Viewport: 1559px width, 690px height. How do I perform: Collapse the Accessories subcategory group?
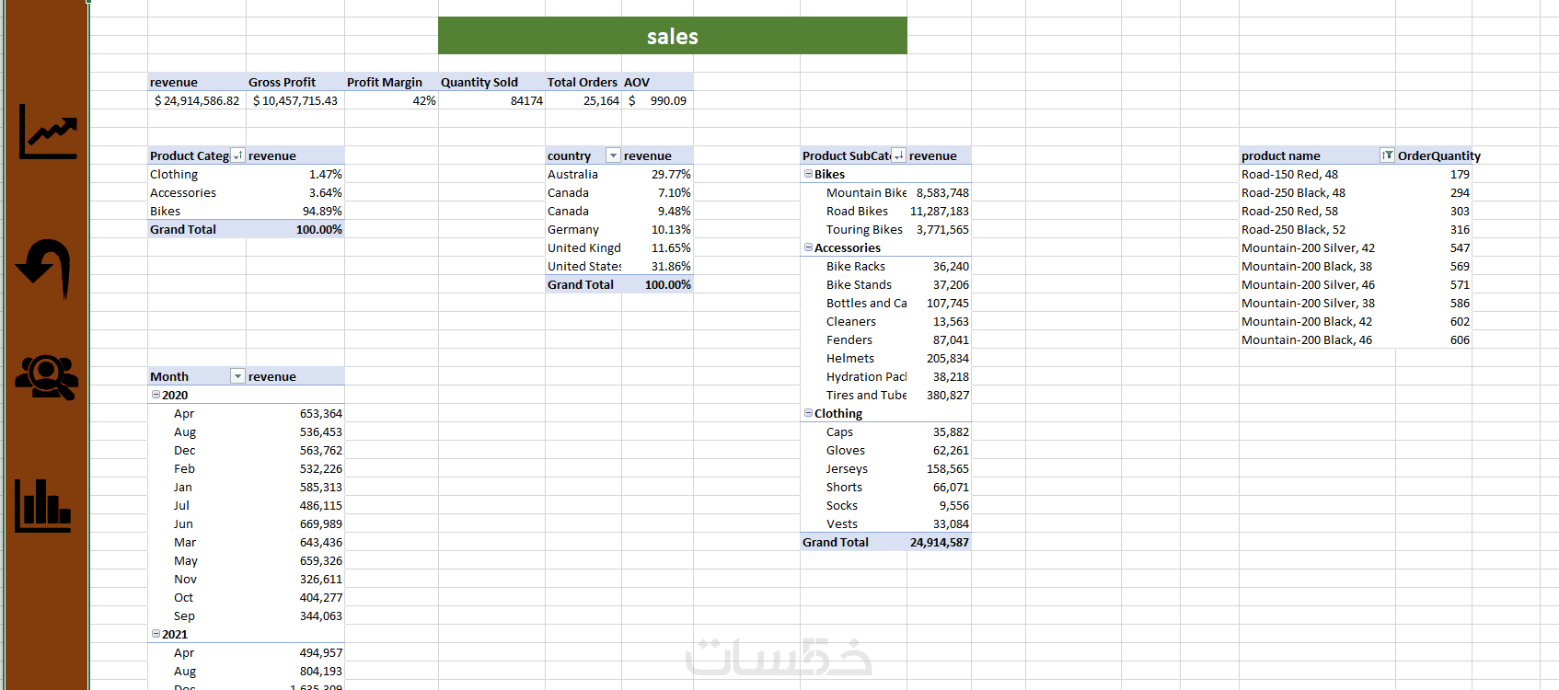tap(808, 247)
